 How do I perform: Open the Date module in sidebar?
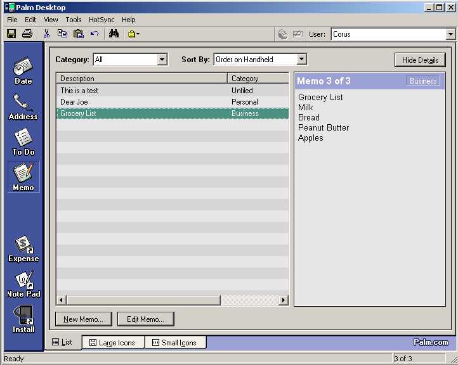(x=23, y=71)
